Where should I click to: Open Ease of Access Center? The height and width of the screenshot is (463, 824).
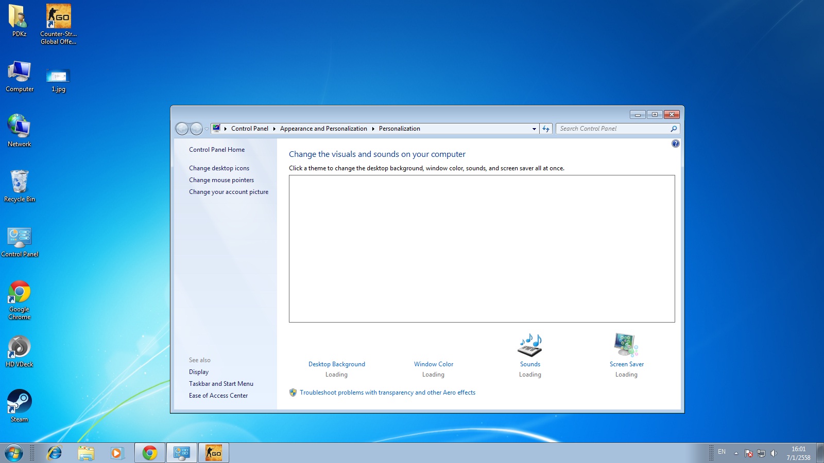pos(218,396)
